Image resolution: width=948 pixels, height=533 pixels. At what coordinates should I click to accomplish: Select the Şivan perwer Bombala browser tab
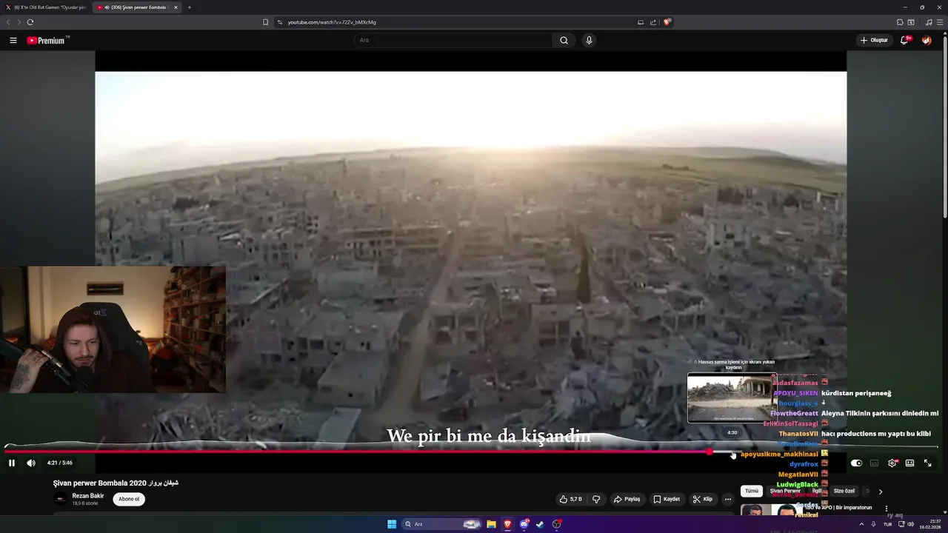pyautogui.click(x=133, y=7)
